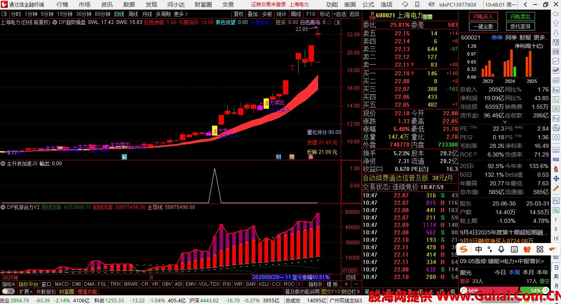Click the F10 icon in the right sidebar
Viewport: 561px width, 304px height.
tap(556, 89)
